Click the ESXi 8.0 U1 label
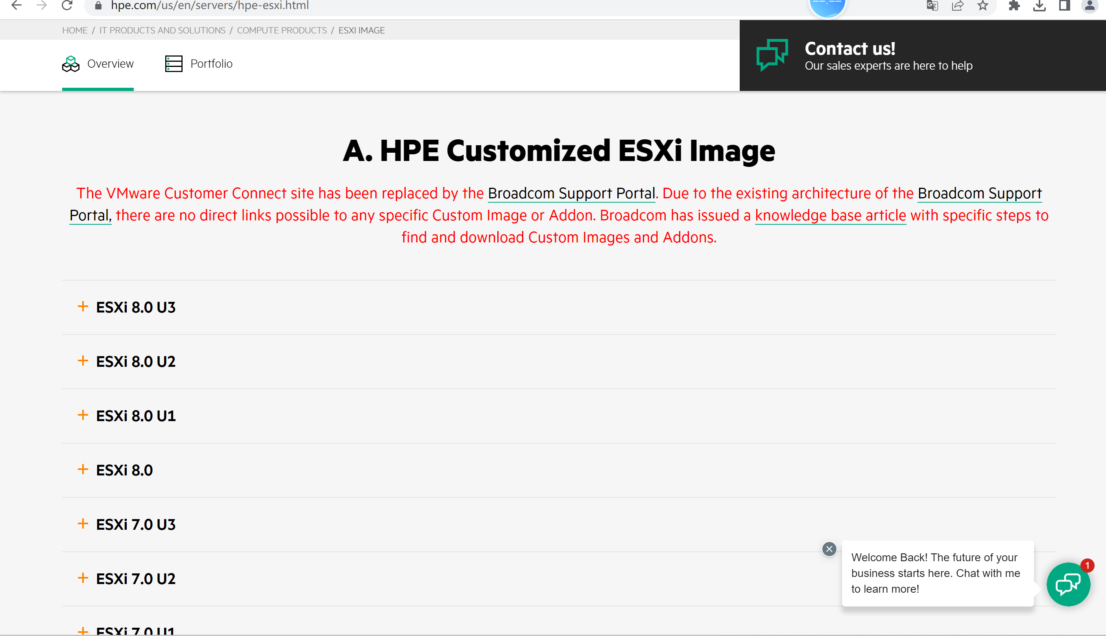1106x636 pixels. point(136,416)
